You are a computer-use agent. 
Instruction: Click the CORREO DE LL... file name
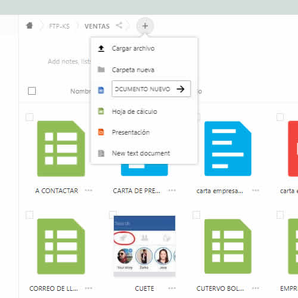click(54, 288)
